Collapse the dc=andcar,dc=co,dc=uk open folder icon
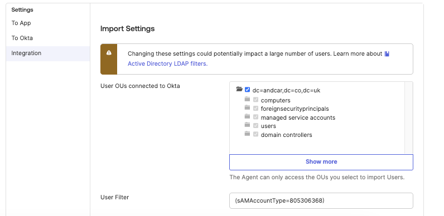 coord(239,89)
